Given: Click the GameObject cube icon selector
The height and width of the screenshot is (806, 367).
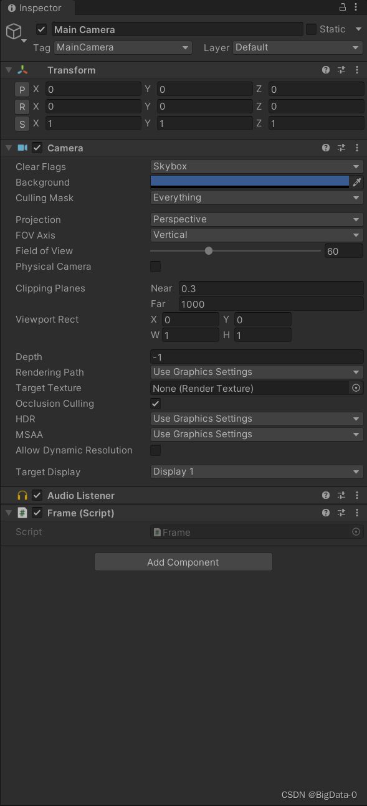Looking at the screenshot, I should (x=14, y=32).
